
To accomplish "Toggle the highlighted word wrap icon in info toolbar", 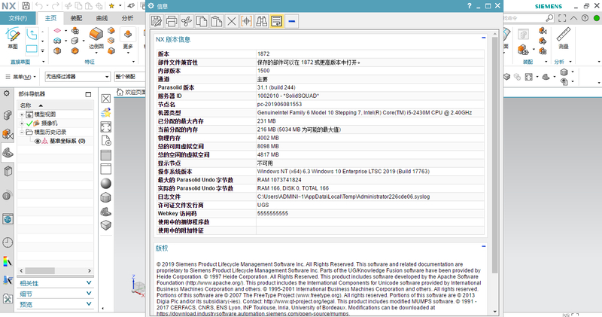I will pyautogui.click(x=276, y=20).
